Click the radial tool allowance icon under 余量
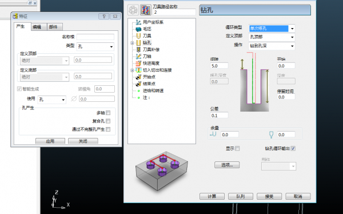 [271, 134]
